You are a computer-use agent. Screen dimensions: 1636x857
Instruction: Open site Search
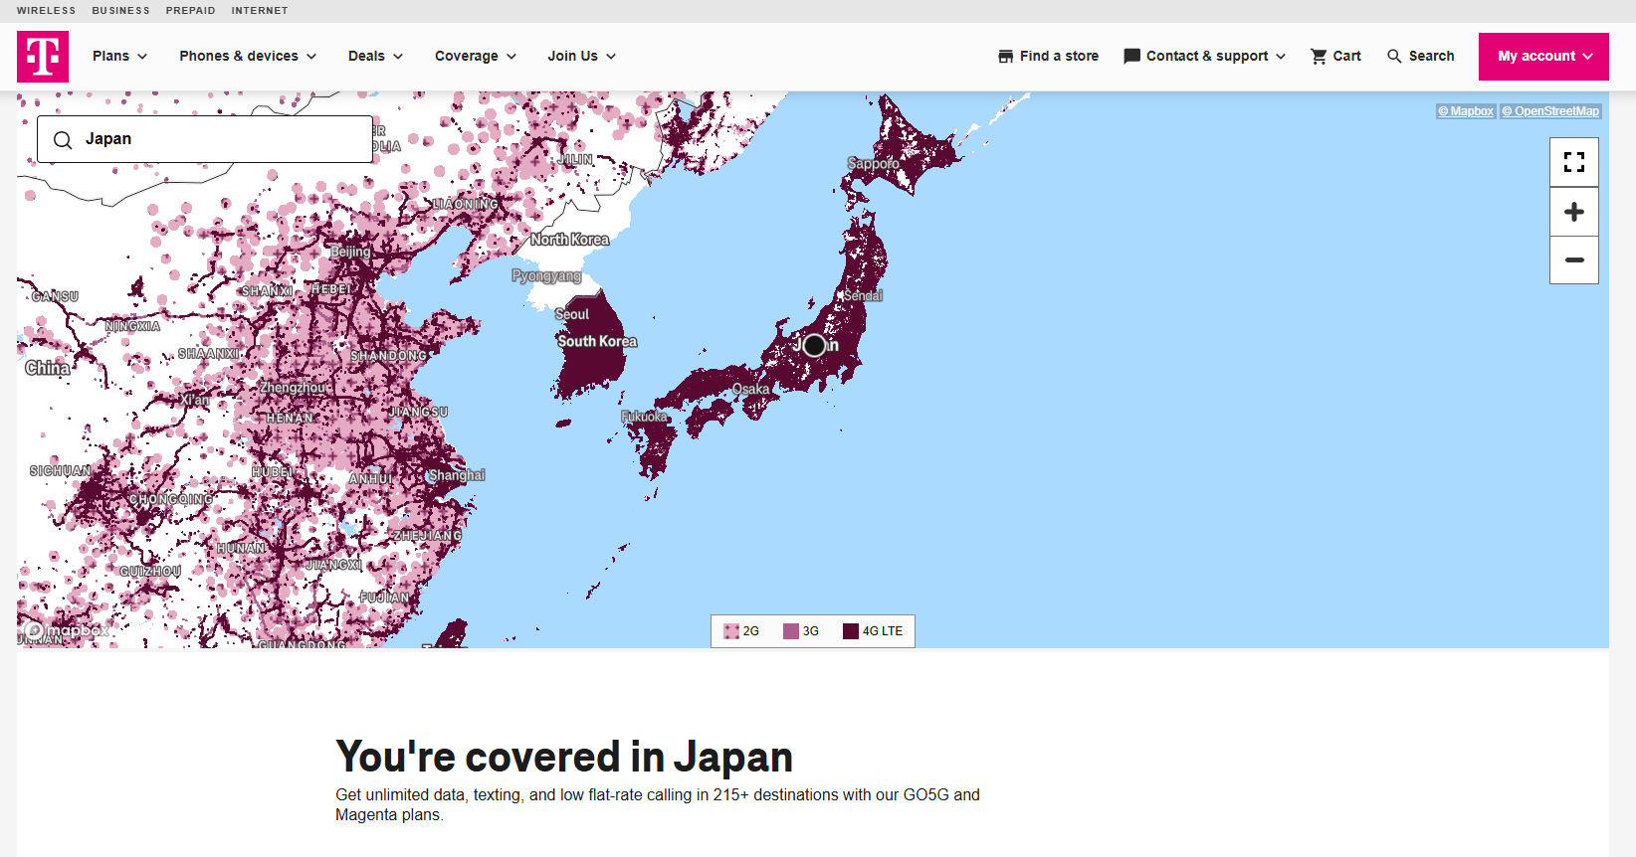tap(1420, 57)
